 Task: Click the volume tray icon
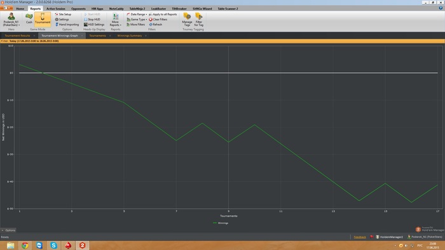(x=406, y=246)
